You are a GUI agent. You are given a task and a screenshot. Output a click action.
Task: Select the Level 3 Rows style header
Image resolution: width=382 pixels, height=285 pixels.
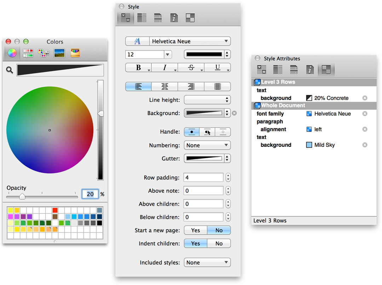tap(314, 82)
